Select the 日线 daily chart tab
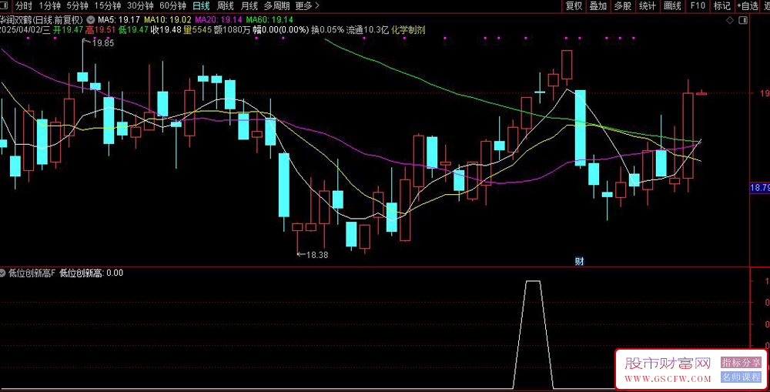The height and width of the screenshot is (392, 770). 201,6
